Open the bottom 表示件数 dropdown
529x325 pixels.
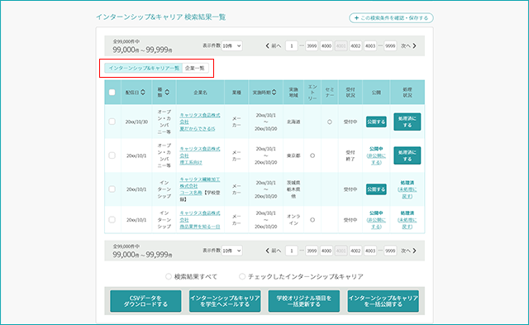point(231,251)
